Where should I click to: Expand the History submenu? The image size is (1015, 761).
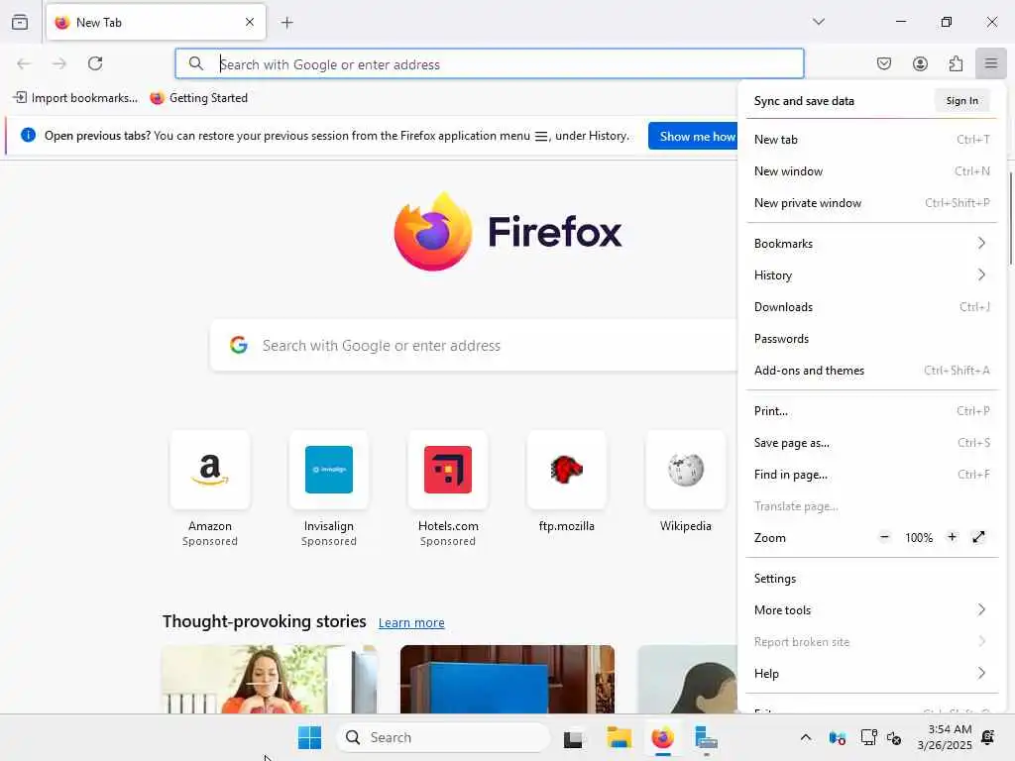[871, 275]
